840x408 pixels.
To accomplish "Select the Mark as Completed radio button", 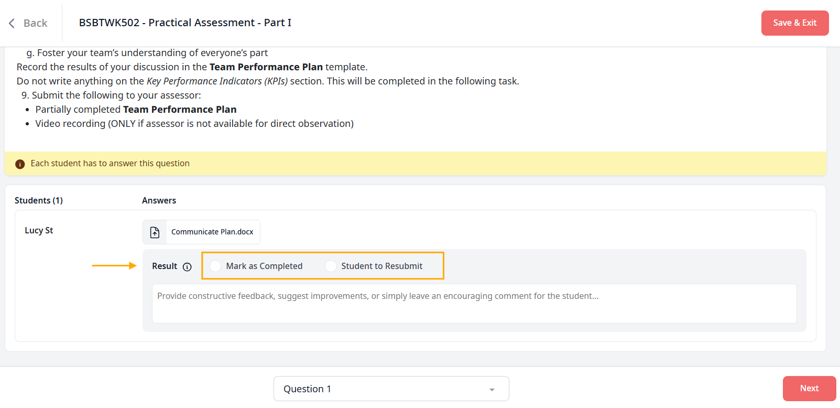I will point(215,266).
